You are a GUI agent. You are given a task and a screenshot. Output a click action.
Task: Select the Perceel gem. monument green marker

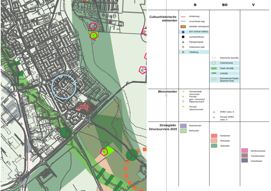183,97
